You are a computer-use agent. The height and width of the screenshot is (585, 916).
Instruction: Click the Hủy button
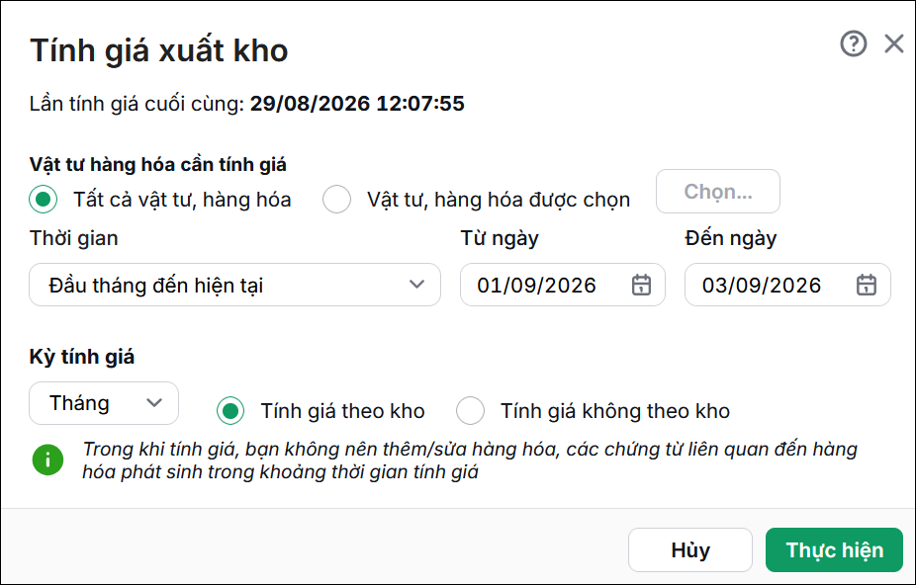(690, 550)
